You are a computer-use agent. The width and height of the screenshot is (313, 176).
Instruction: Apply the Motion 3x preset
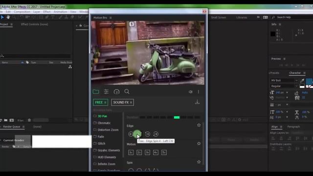(148, 153)
